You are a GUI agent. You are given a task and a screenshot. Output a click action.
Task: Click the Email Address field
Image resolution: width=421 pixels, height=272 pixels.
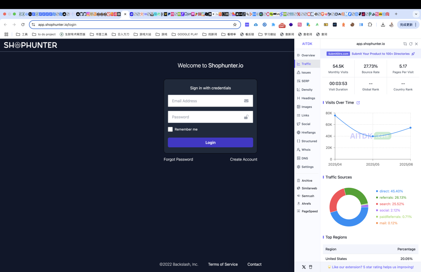[x=210, y=101]
